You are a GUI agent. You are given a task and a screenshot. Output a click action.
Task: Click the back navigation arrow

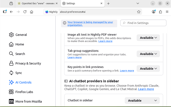[11, 12]
